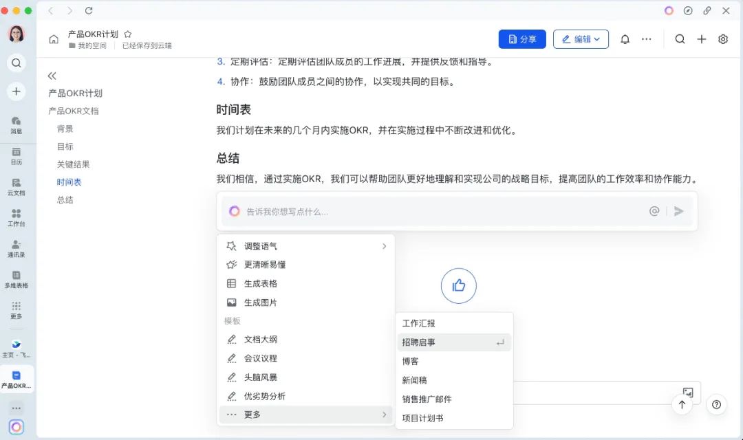Click the notification bell icon

(625, 39)
